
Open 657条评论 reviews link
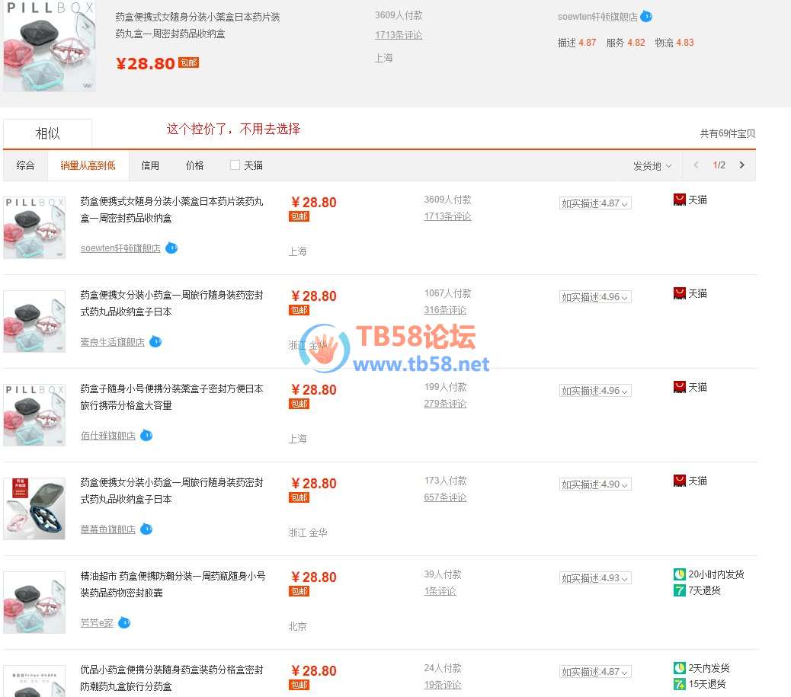446,497
